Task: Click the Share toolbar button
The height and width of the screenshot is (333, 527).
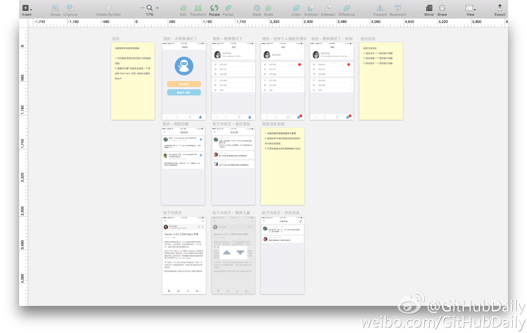Action: (x=442, y=8)
